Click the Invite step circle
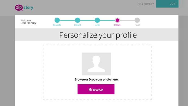 [97, 20]
